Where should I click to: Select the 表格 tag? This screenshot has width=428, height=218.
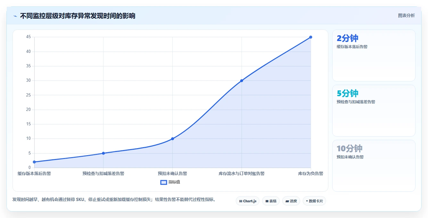click(271, 201)
